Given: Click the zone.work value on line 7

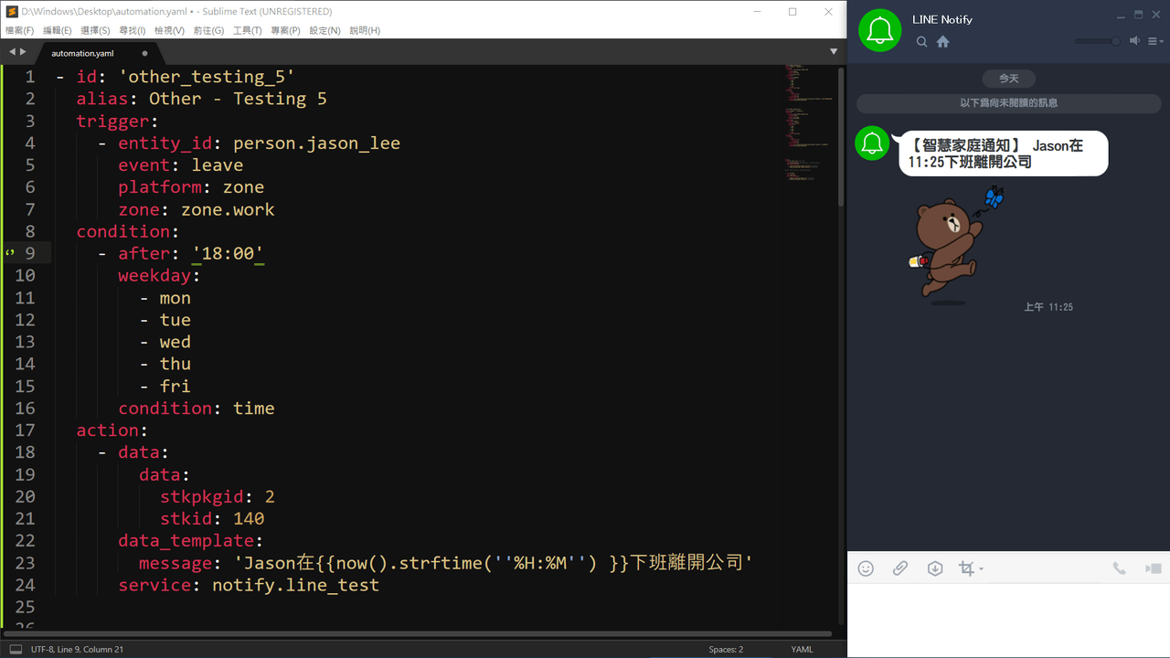Looking at the screenshot, I should tap(228, 209).
